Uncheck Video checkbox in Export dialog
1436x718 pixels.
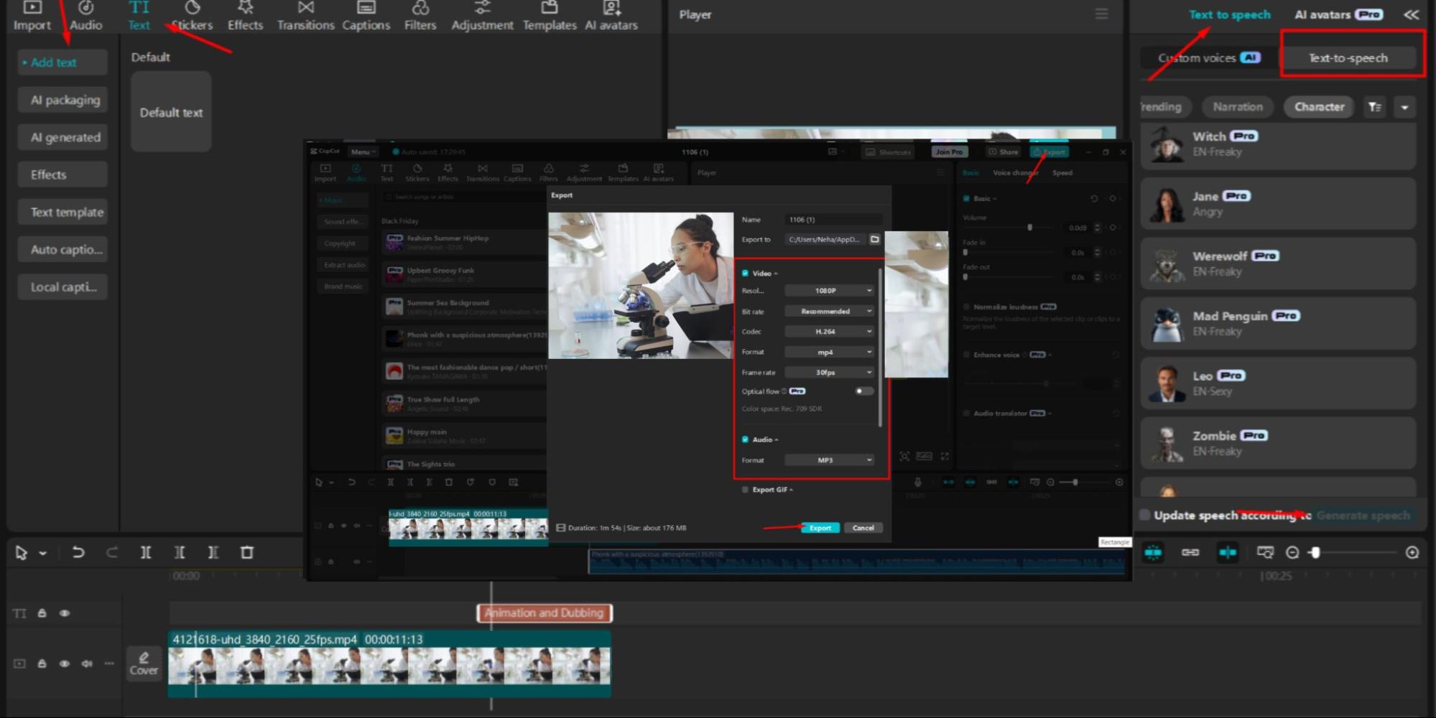[745, 273]
